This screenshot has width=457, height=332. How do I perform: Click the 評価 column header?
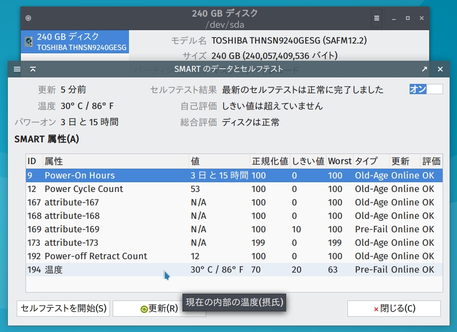click(431, 161)
